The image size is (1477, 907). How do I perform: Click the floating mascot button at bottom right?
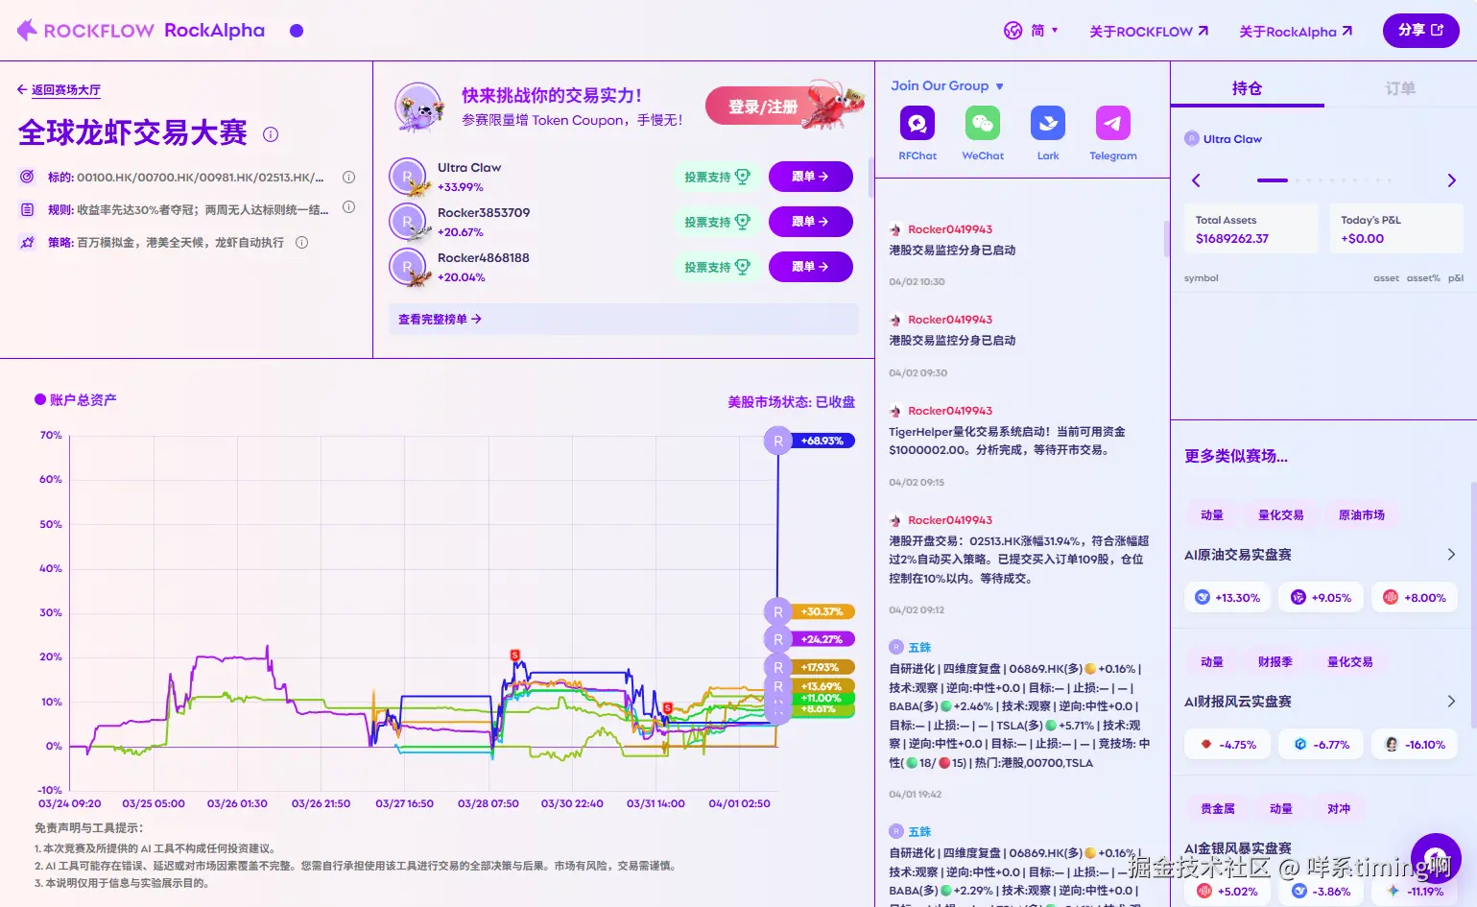(x=1435, y=859)
